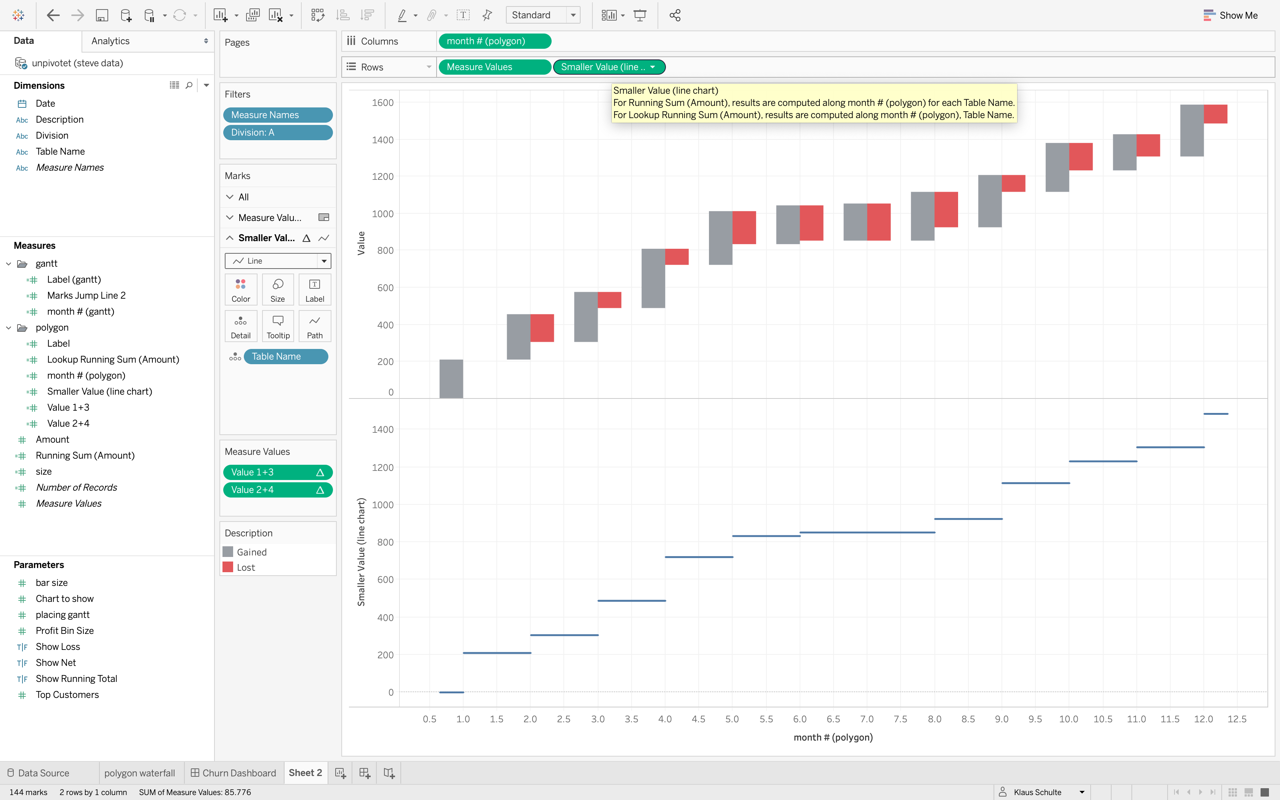Open the Size mark card
The width and height of the screenshot is (1280, 800).
278,290
